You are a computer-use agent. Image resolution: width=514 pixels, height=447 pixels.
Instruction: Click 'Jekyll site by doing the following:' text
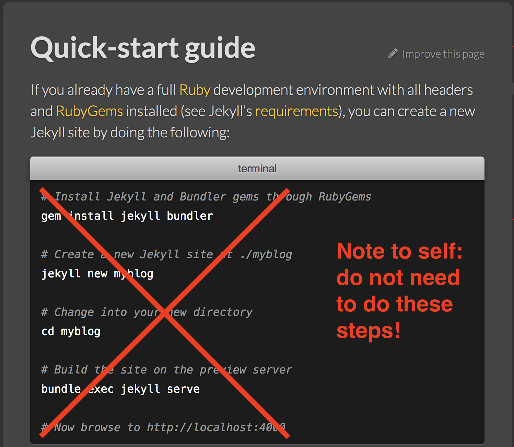point(130,133)
